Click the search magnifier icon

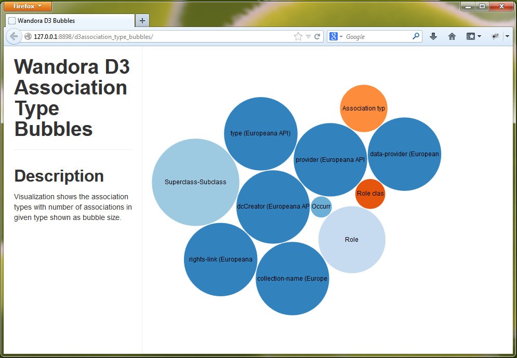(x=416, y=36)
